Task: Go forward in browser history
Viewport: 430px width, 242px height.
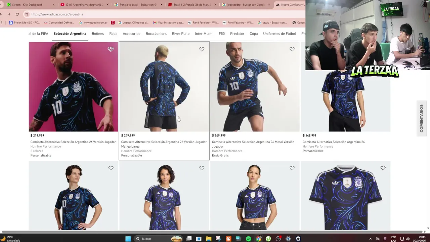Action: click(9, 14)
